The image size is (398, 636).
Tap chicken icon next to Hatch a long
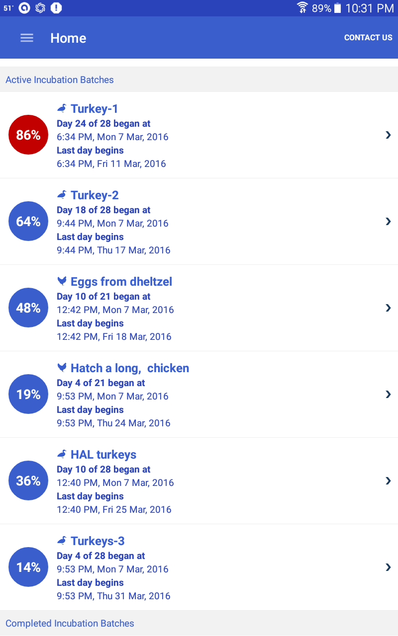coord(62,368)
